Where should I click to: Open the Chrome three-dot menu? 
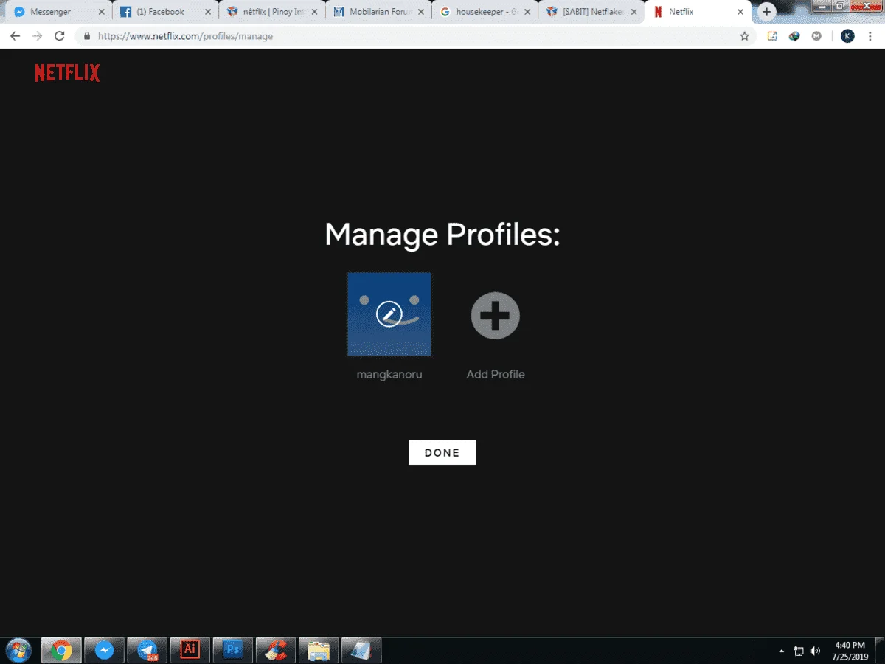pyautogui.click(x=870, y=36)
